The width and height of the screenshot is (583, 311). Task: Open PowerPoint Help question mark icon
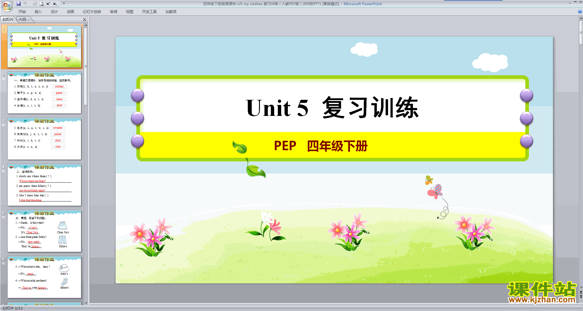580,12
